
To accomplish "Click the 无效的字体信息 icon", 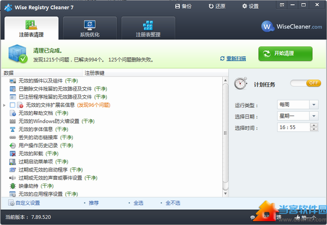I will point(13,129).
